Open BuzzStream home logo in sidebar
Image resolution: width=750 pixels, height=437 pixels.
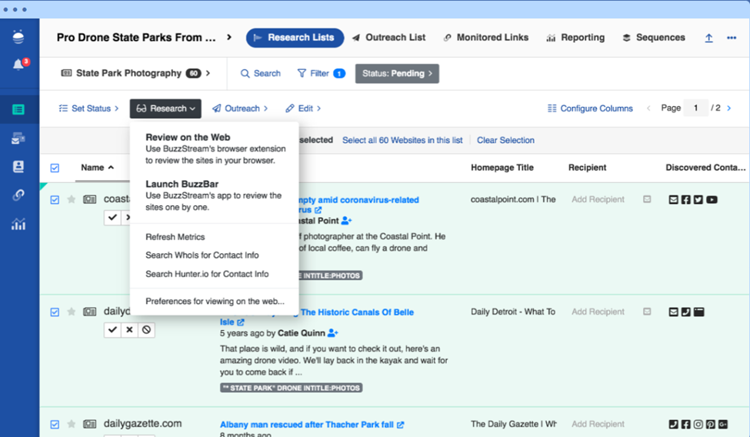(18, 37)
